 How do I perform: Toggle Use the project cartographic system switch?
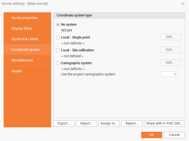coord(169,74)
